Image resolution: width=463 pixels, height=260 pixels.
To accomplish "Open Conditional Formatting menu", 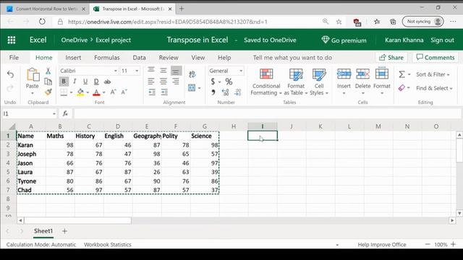I will (x=266, y=82).
